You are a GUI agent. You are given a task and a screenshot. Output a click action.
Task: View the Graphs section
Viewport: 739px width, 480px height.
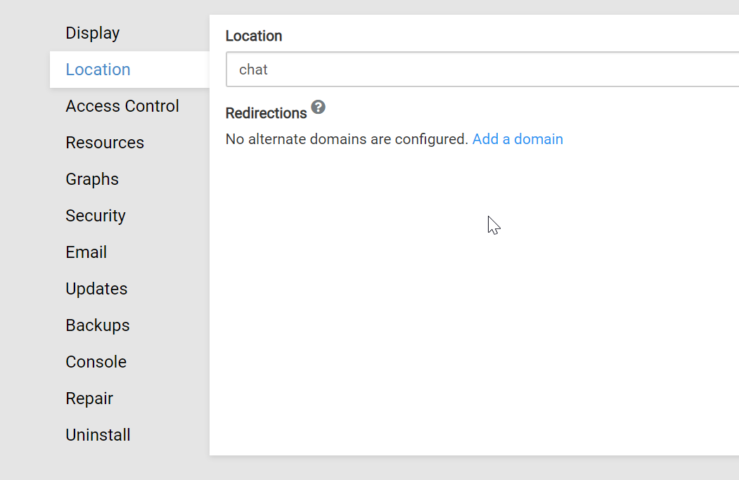coord(92,179)
